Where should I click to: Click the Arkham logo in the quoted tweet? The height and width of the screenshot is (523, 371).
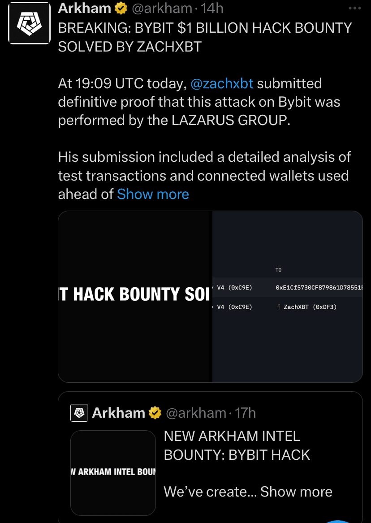pyautogui.click(x=79, y=413)
